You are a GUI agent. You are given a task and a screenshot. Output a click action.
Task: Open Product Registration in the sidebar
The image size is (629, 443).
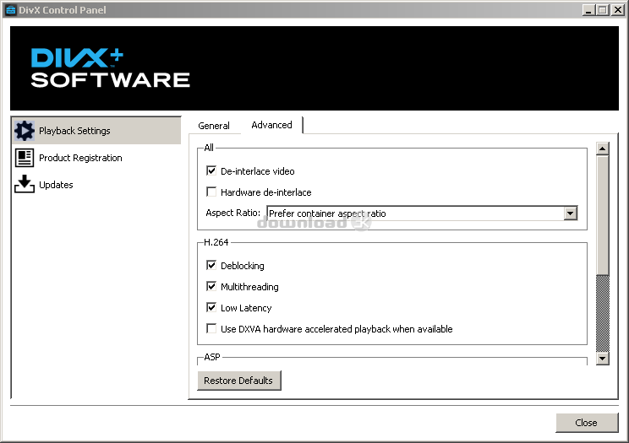pyautogui.click(x=80, y=158)
